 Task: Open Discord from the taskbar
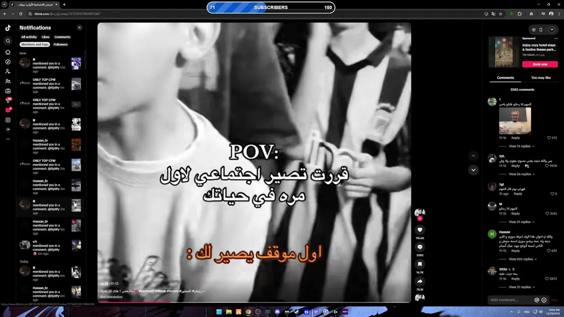point(277,312)
